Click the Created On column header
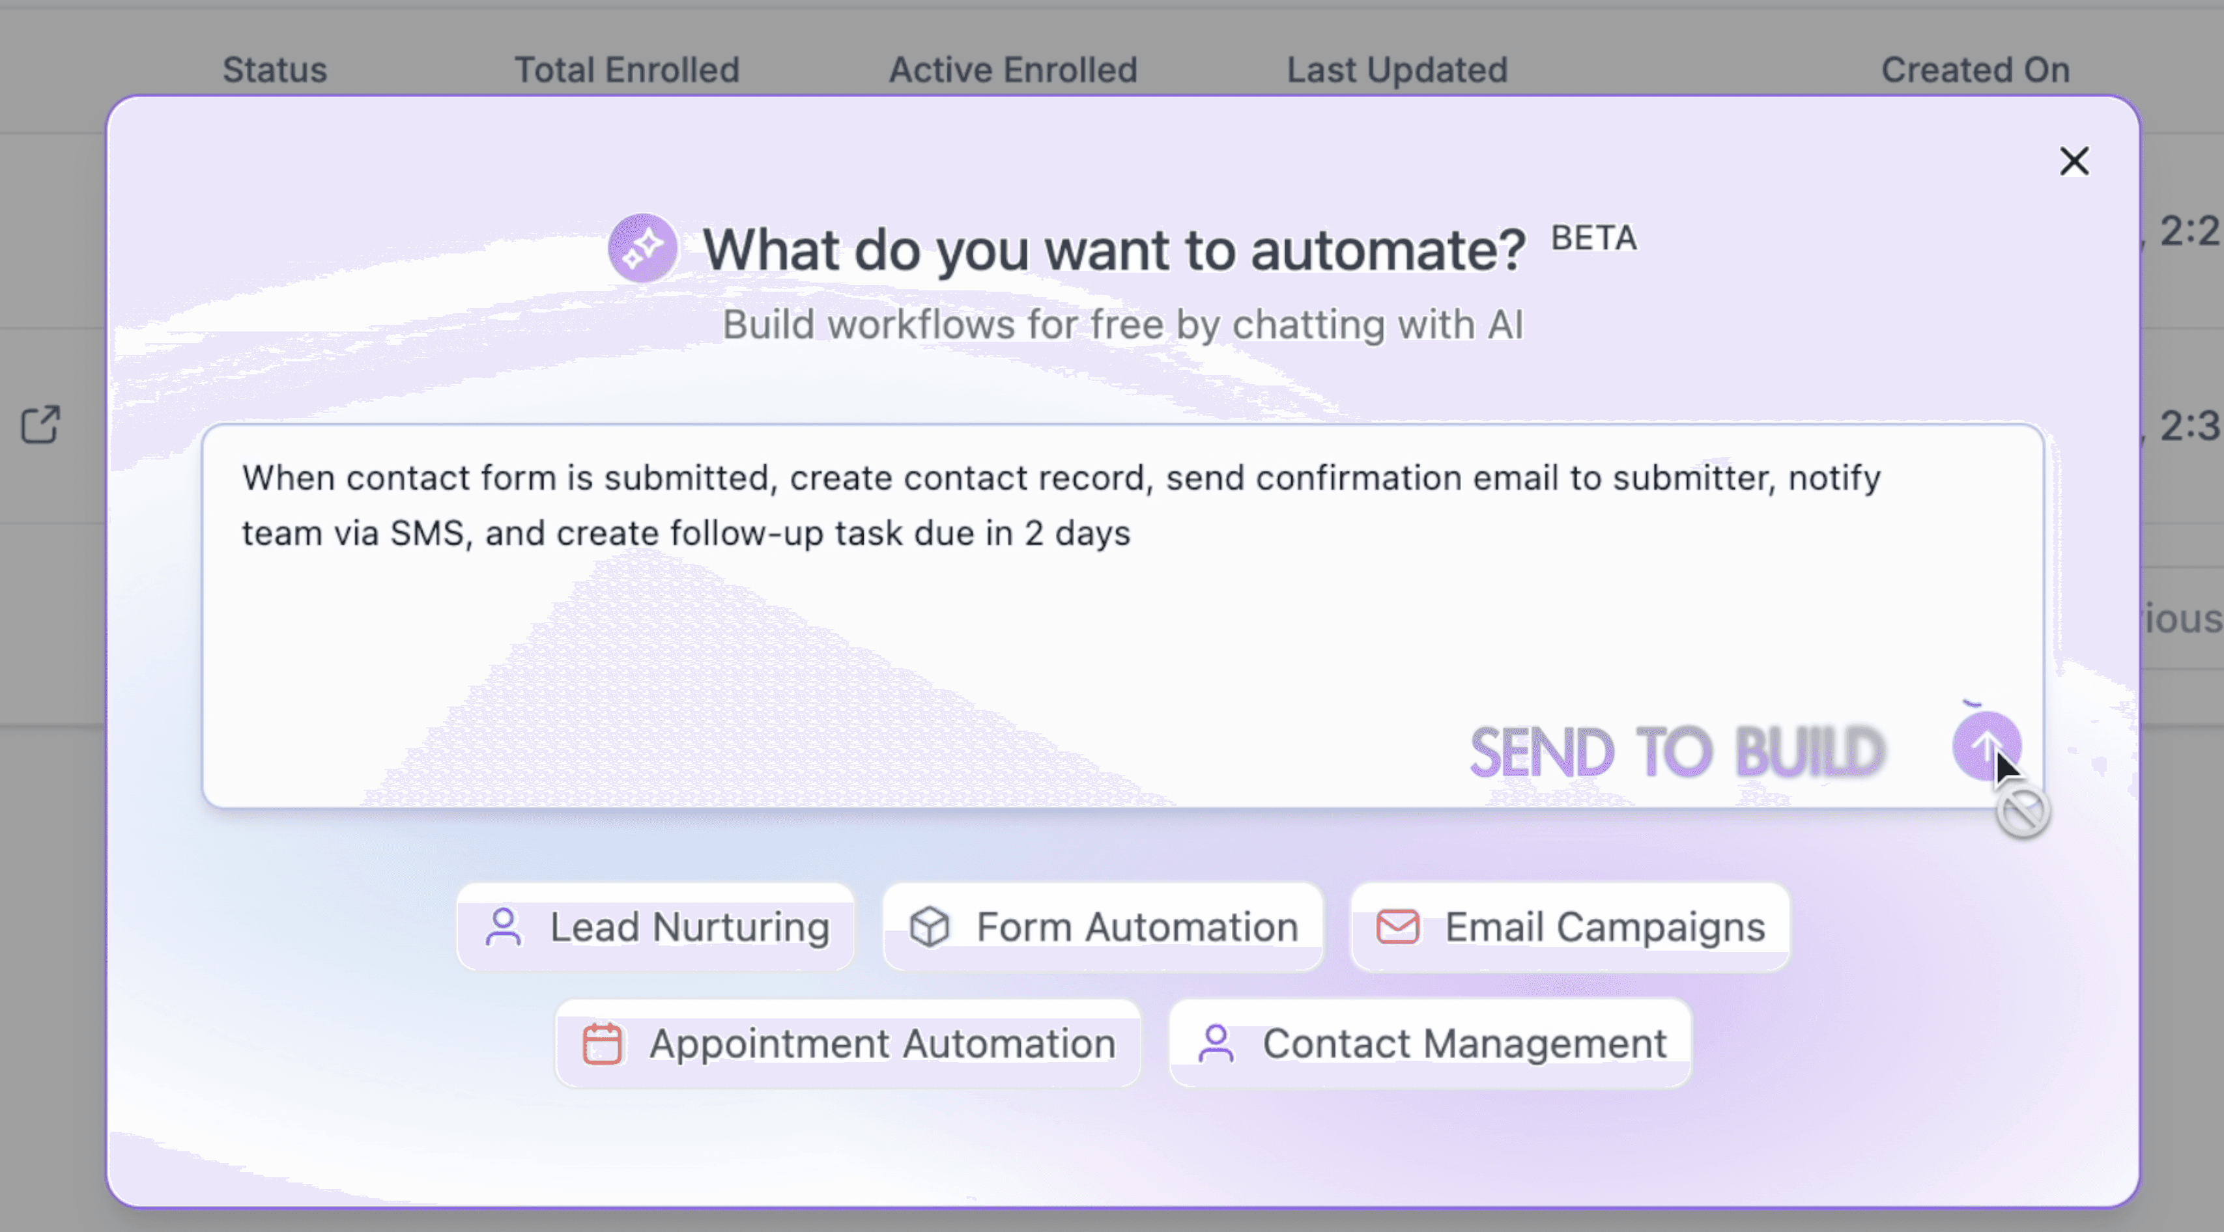Image resolution: width=2224 pixels, height=1232 pixels. [1975, 70]
